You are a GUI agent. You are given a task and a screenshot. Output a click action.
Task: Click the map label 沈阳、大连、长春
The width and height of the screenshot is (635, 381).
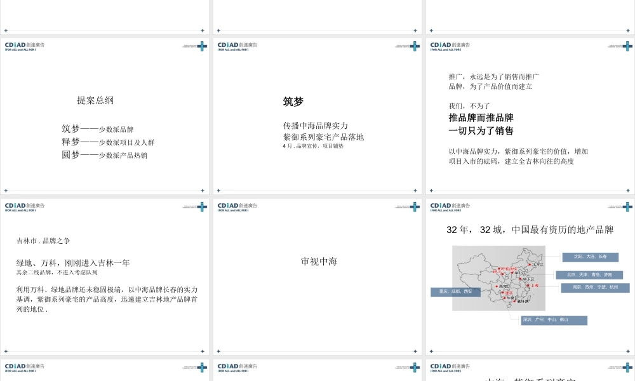pyautogui.click(x=590, y=257)
